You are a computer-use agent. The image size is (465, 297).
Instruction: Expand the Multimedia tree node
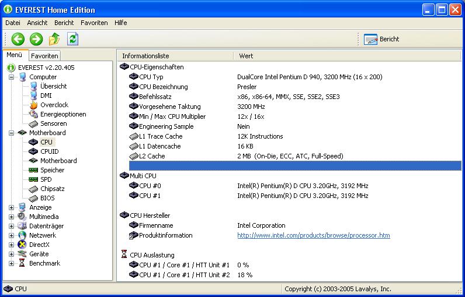tap(11, 217)
